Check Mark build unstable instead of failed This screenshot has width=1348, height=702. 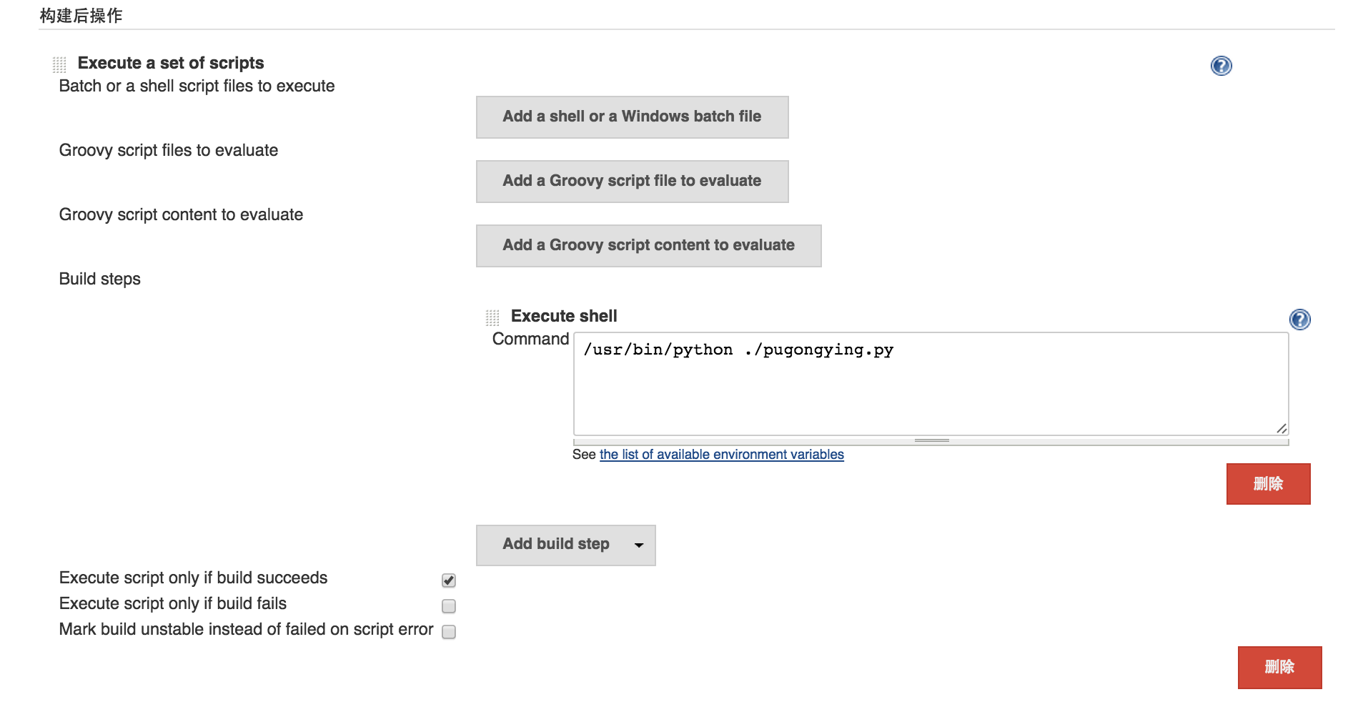[x=449, y=632]
